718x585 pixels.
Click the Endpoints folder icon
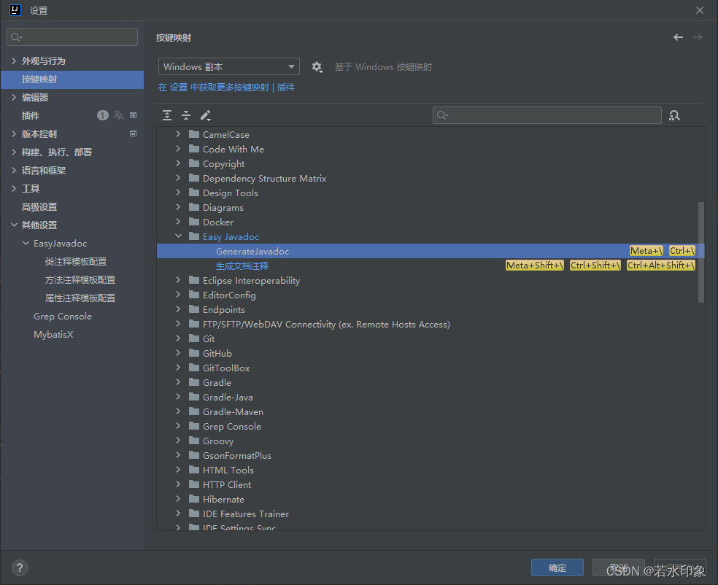click(x=194, y=309)
